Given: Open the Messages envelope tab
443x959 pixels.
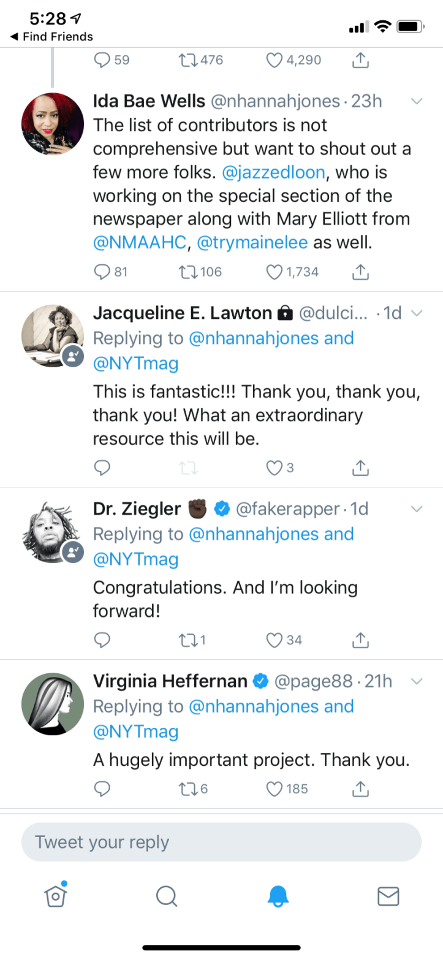Looking at the screenshot, I should click(x=388, y=896).
